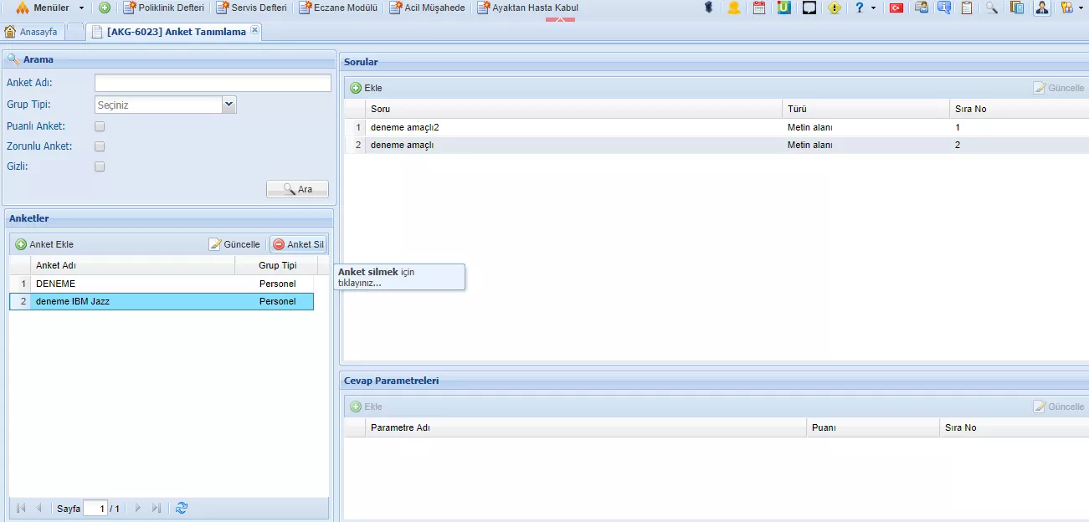Click the blue question mark help icon
The width and height of the screenshot is (1089, 522).
859,8
